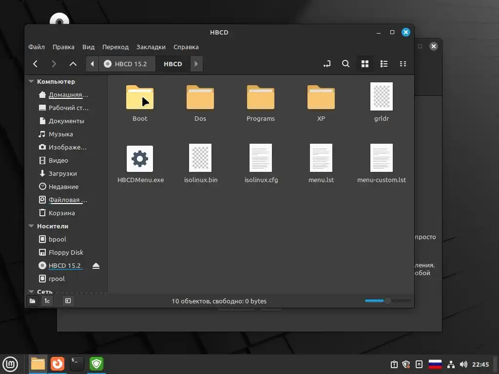Close the background window behind HBCD
The image size is (499, 374).
click(433, 46)
